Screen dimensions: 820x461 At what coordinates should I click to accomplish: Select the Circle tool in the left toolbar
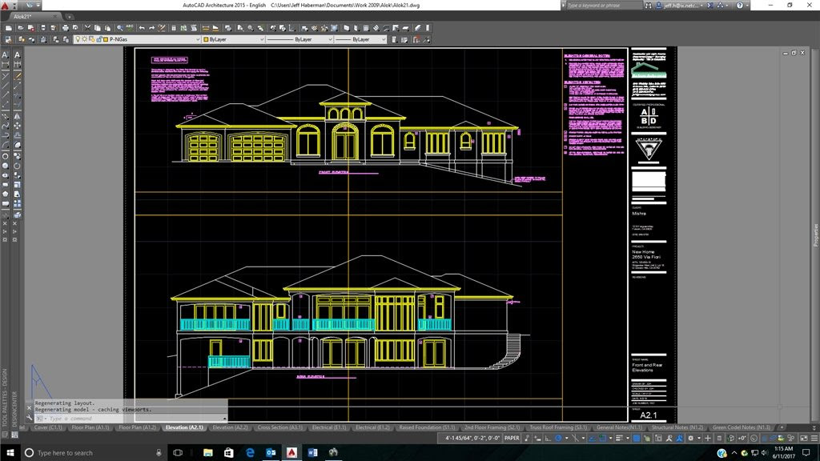click(6, 156)
